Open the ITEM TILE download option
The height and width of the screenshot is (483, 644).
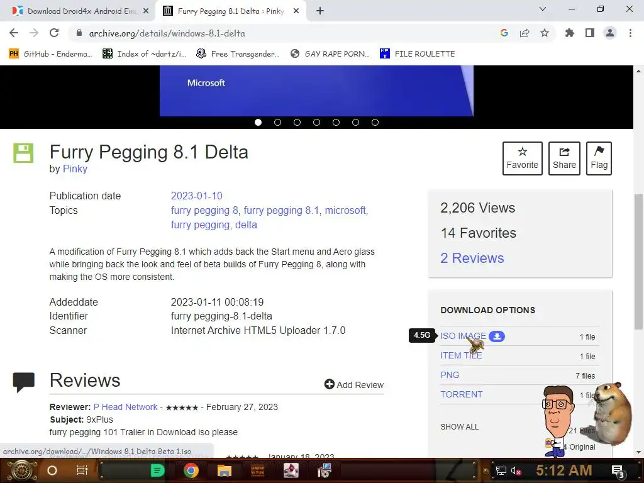coord(461,355)
